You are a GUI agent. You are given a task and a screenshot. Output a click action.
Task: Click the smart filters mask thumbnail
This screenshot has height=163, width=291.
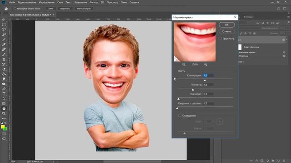click(240, 47)
